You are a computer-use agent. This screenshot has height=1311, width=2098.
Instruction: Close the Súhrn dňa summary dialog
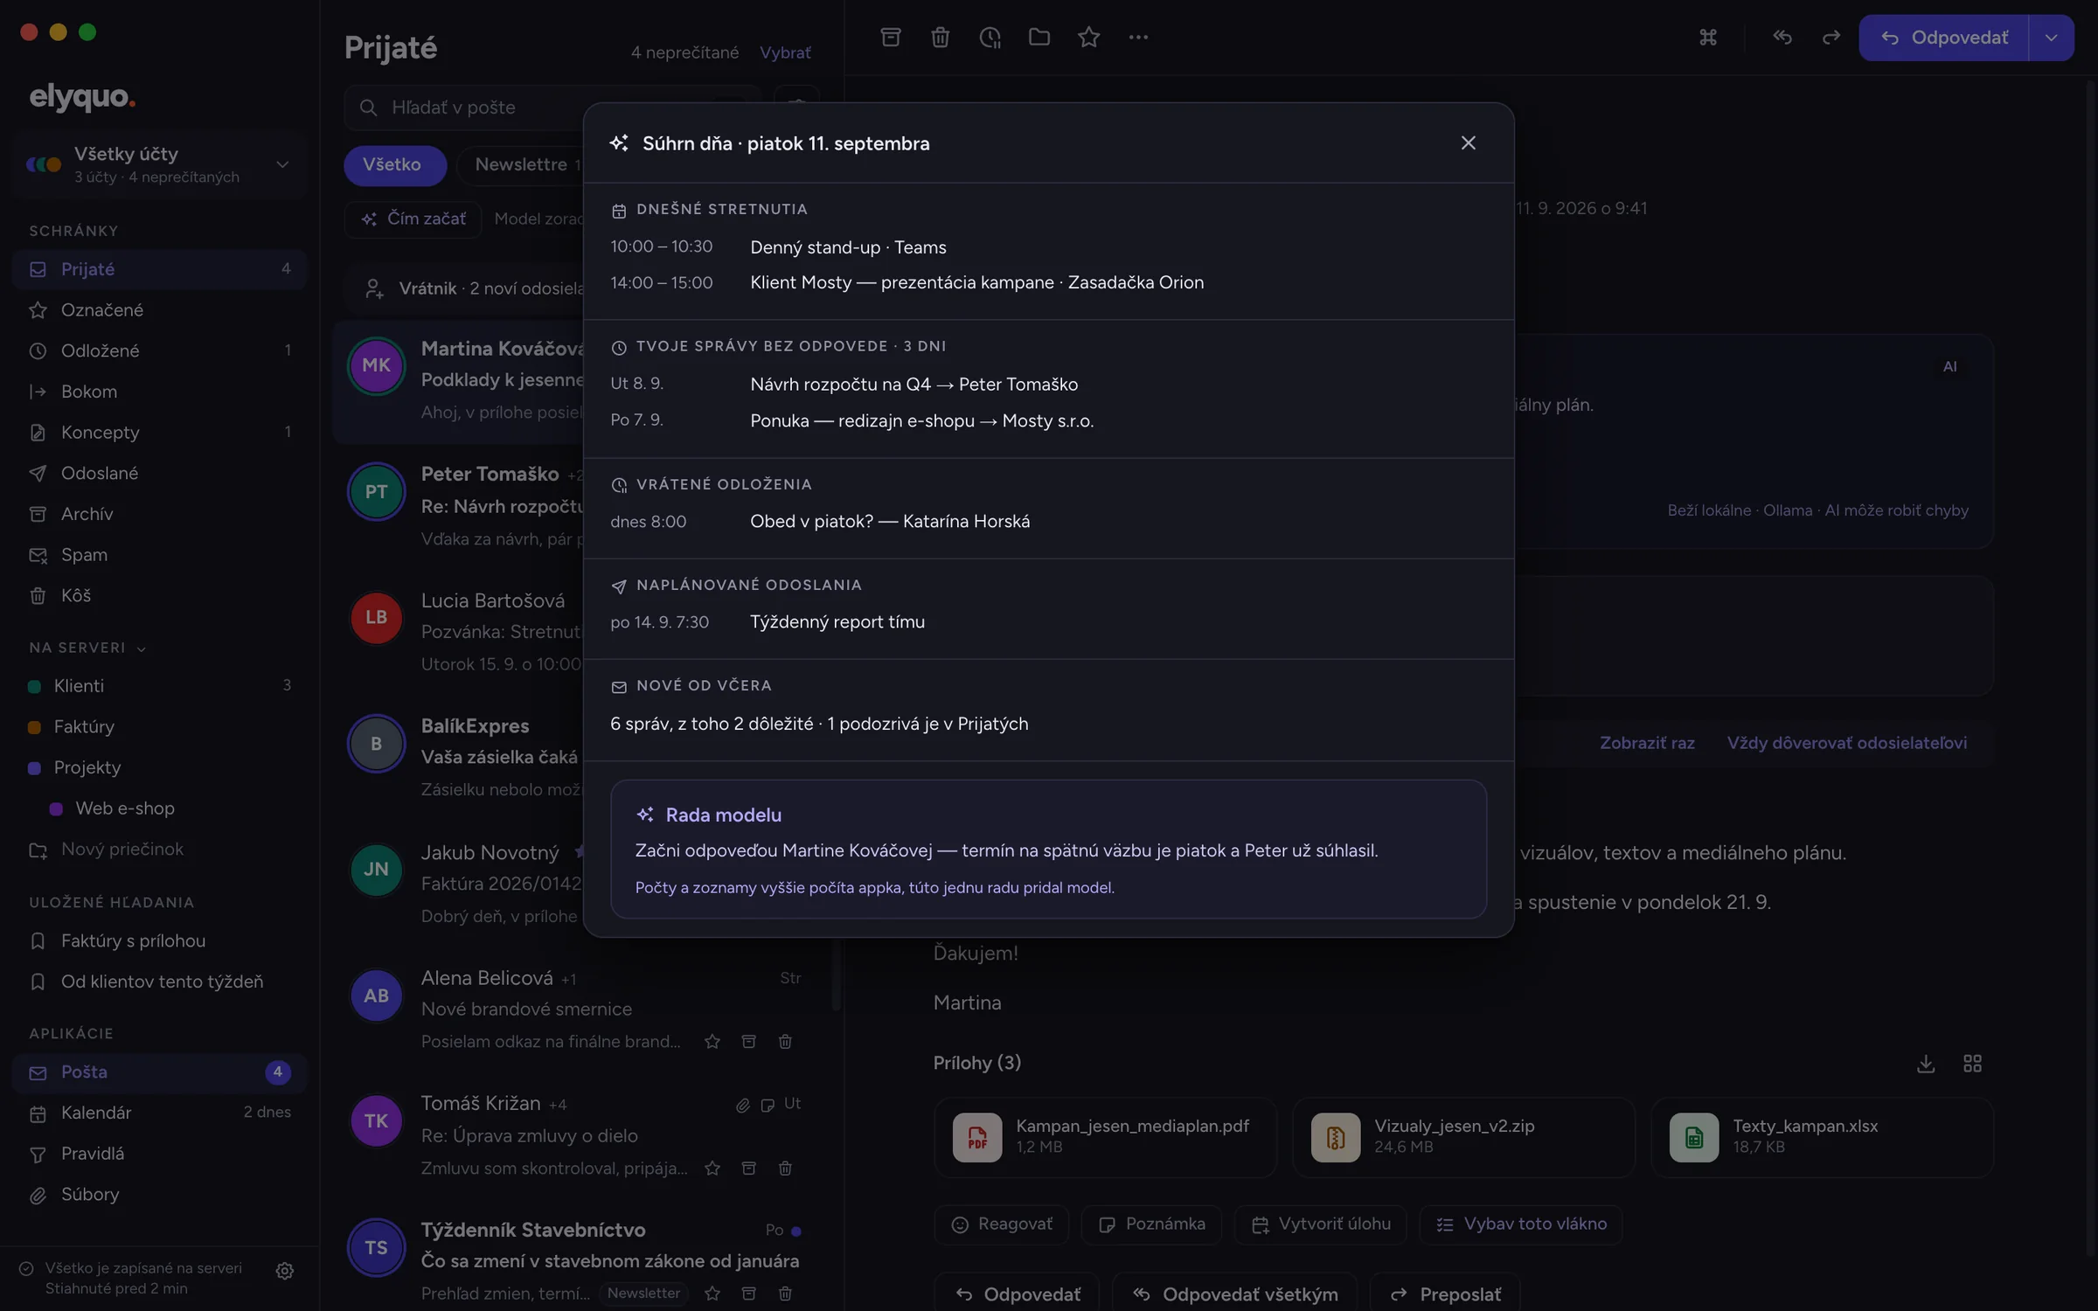1468,142
